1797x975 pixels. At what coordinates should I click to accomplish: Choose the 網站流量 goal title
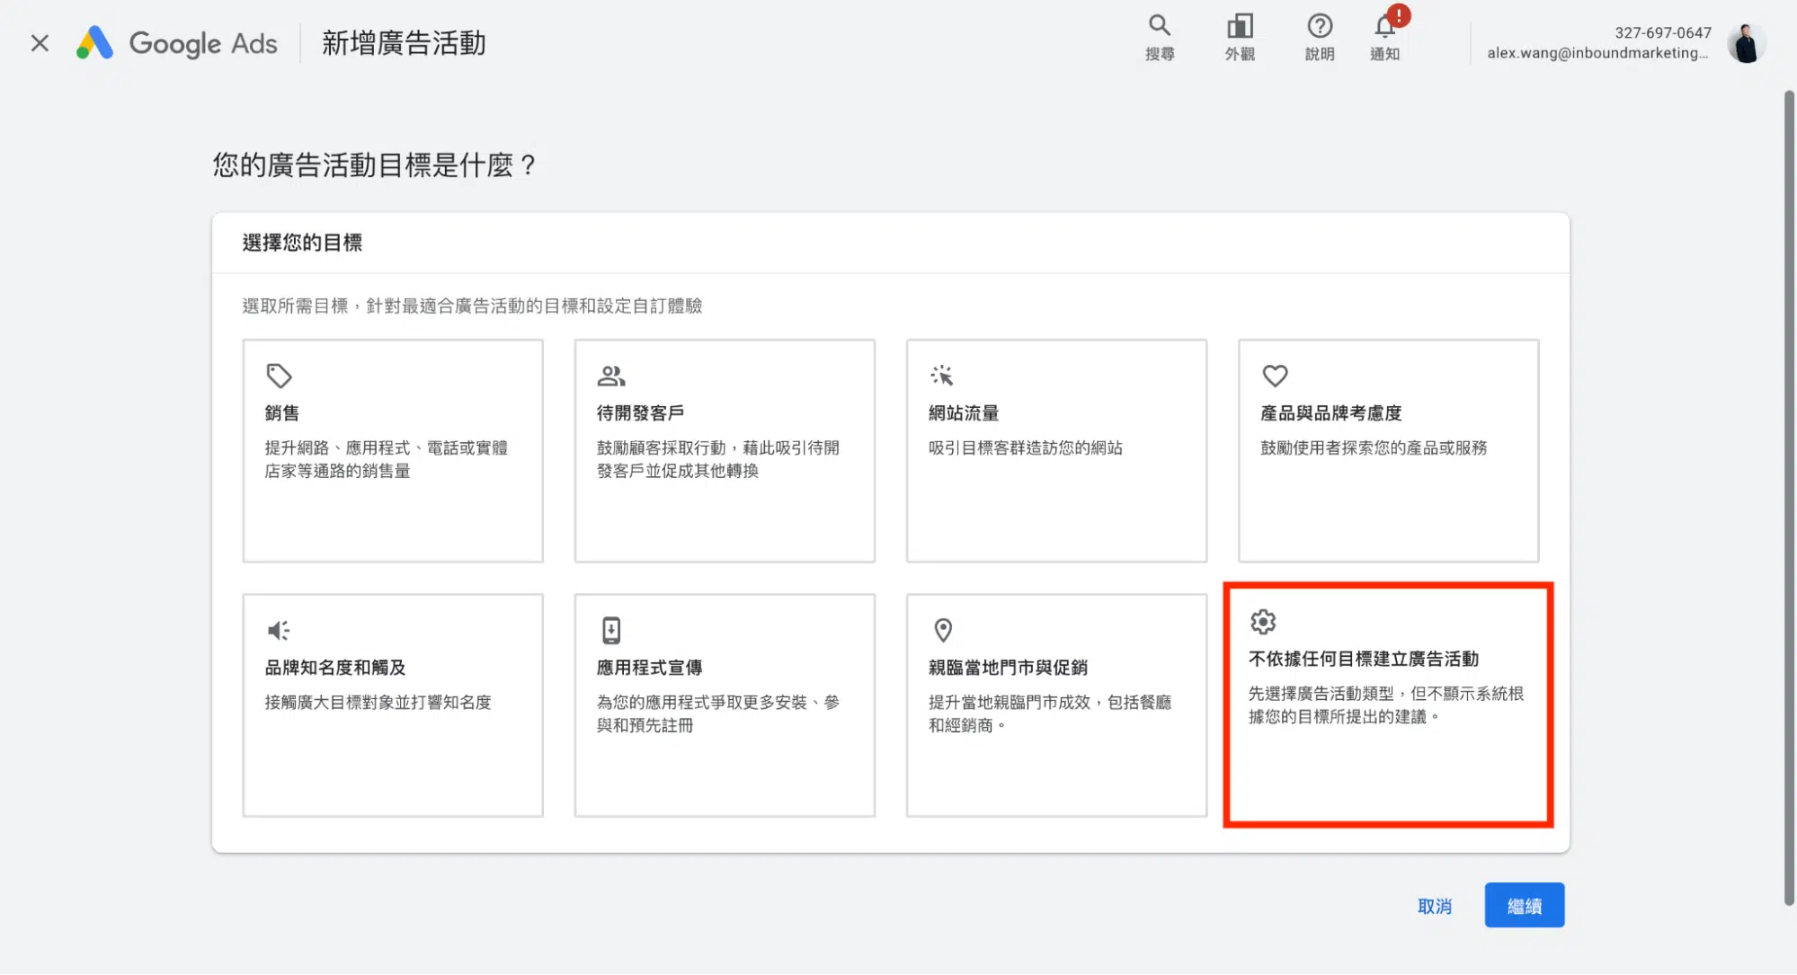pos(964,413)
